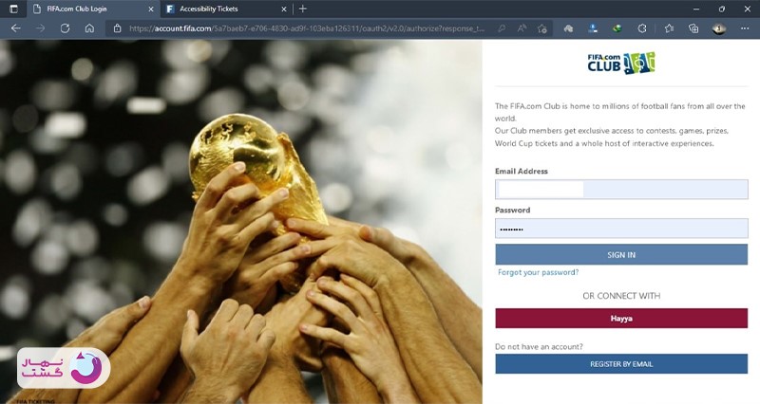Connect with the Hayya button
The width and height of the screenshot is (760, 404).
pyautogui.click(x=621, y=319)
